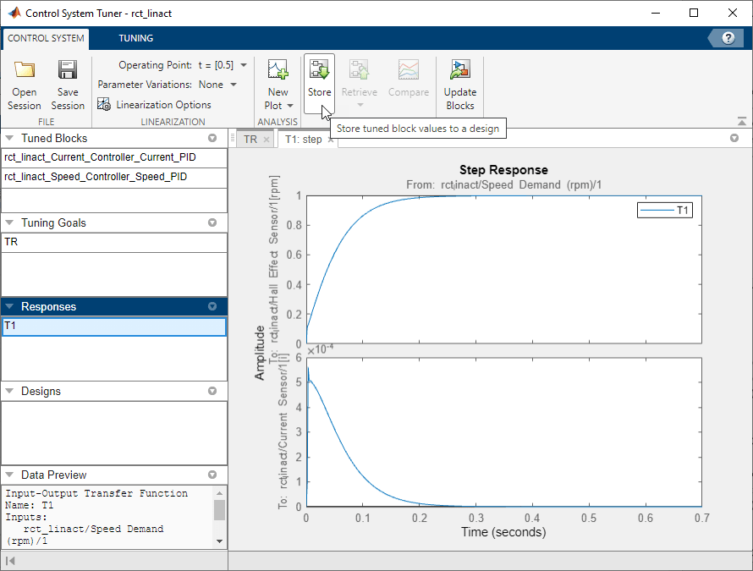
Task: Click the help question mark icon
Action: point(728,38)
